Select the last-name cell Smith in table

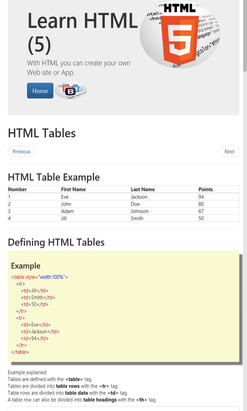[x=164, y=218]
